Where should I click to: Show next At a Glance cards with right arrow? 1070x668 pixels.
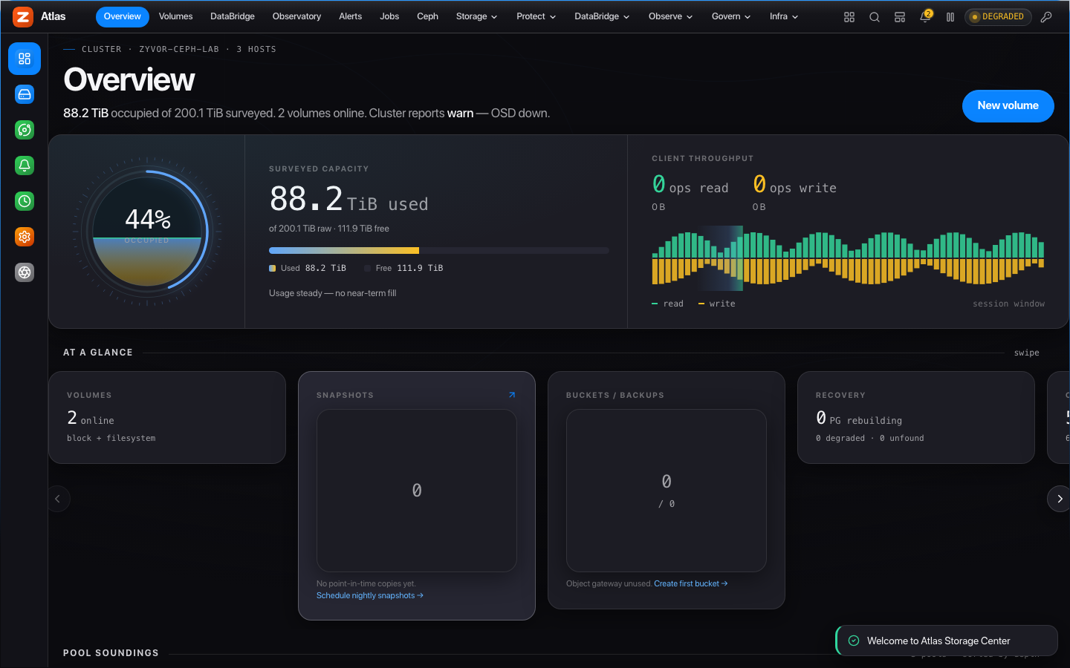(x=1059, y=499)
